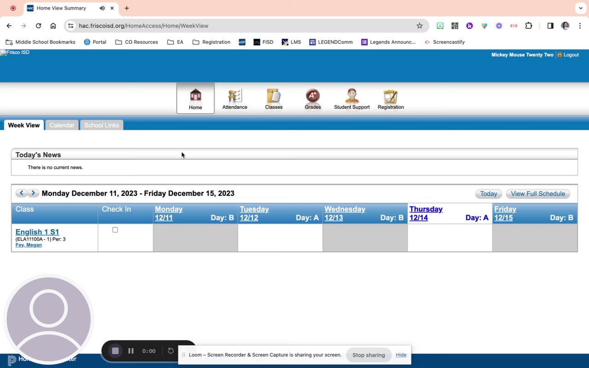Restart Loom recording with circular arrow
This screenshot has width=589, height=368.
coord(171,351)
